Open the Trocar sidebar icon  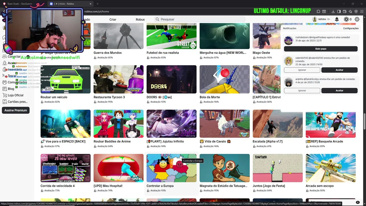tap(4, 76)
